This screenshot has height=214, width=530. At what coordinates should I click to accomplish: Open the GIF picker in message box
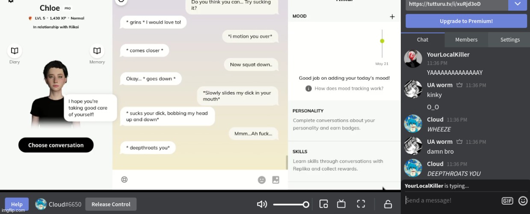(x=507, y=200)
